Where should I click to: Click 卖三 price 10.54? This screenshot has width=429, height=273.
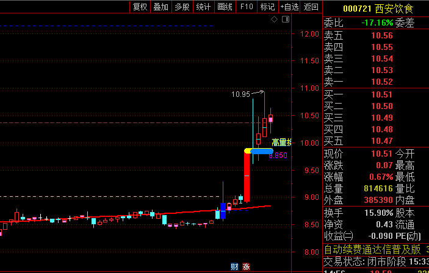pyautogui.click(x=381, y=58)
